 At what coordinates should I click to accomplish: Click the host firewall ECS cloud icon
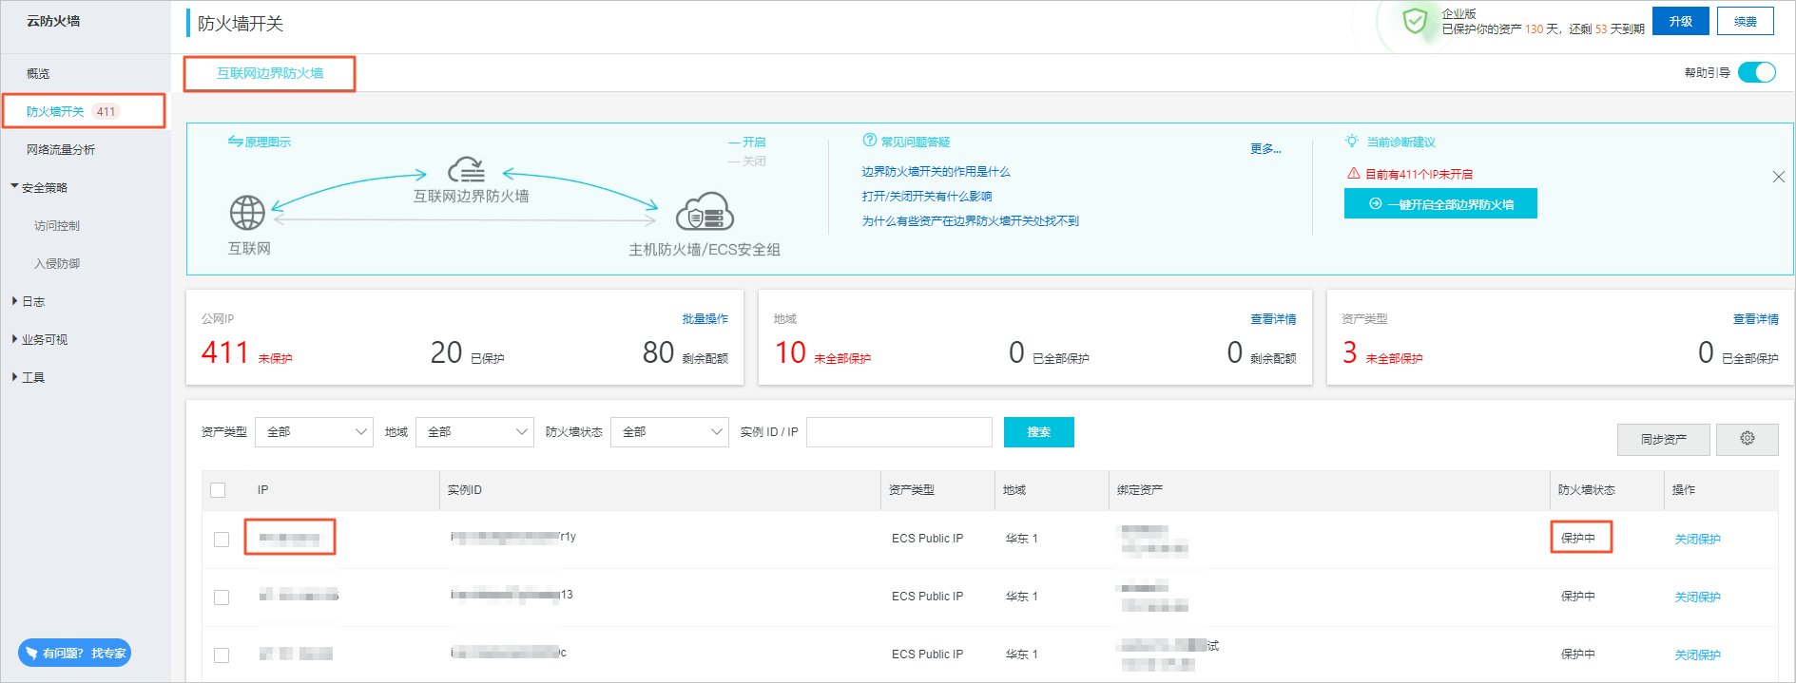point(705,212)
